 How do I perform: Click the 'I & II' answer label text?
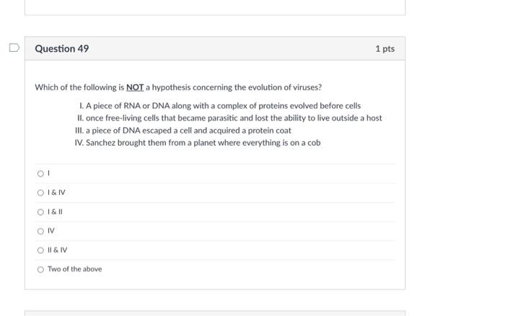(x=55, y=212)
